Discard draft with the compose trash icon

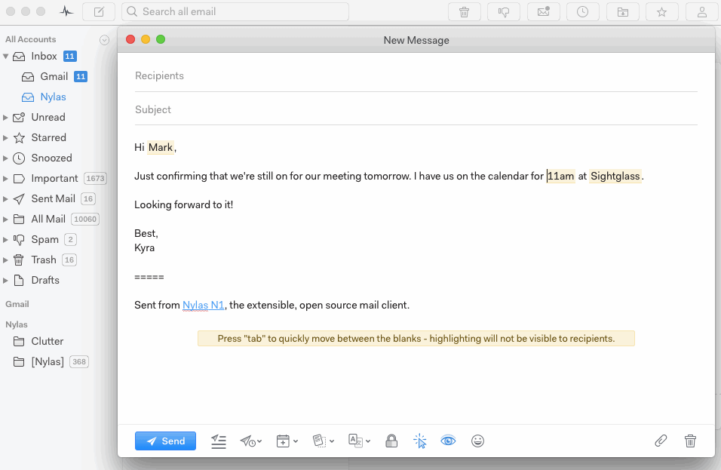point(690,441)
